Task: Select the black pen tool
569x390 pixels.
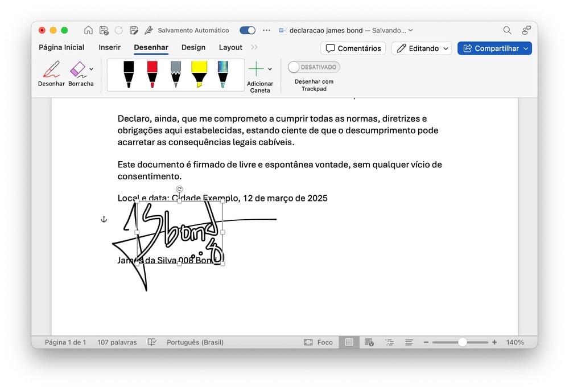Action: pyautogui.click(x=129, y=75)
